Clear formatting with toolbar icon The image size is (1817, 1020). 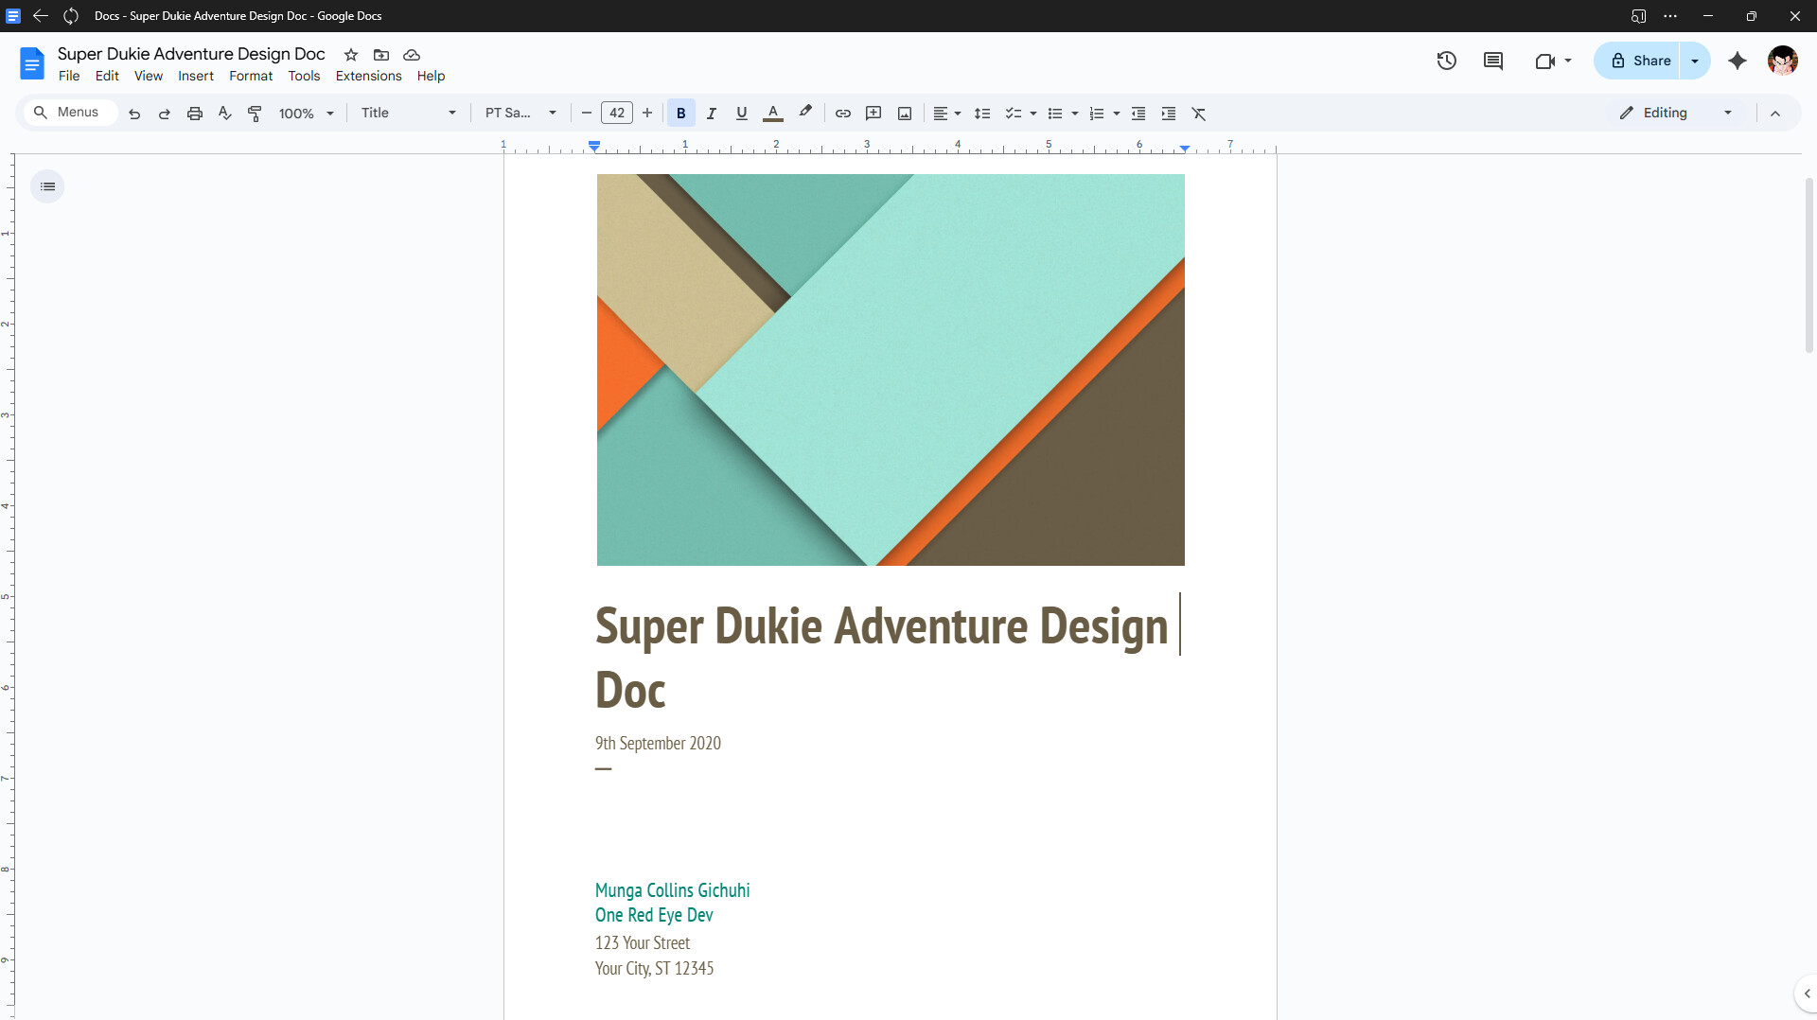[1198, 114]
